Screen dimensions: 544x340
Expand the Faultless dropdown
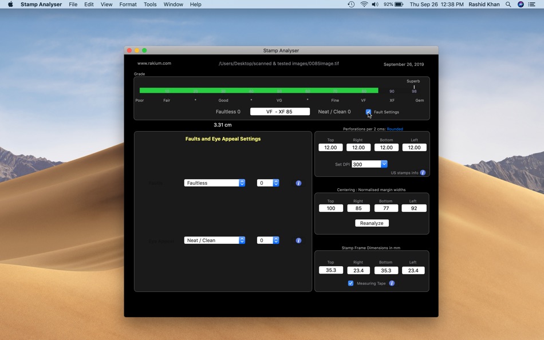[x=214, y=183]
